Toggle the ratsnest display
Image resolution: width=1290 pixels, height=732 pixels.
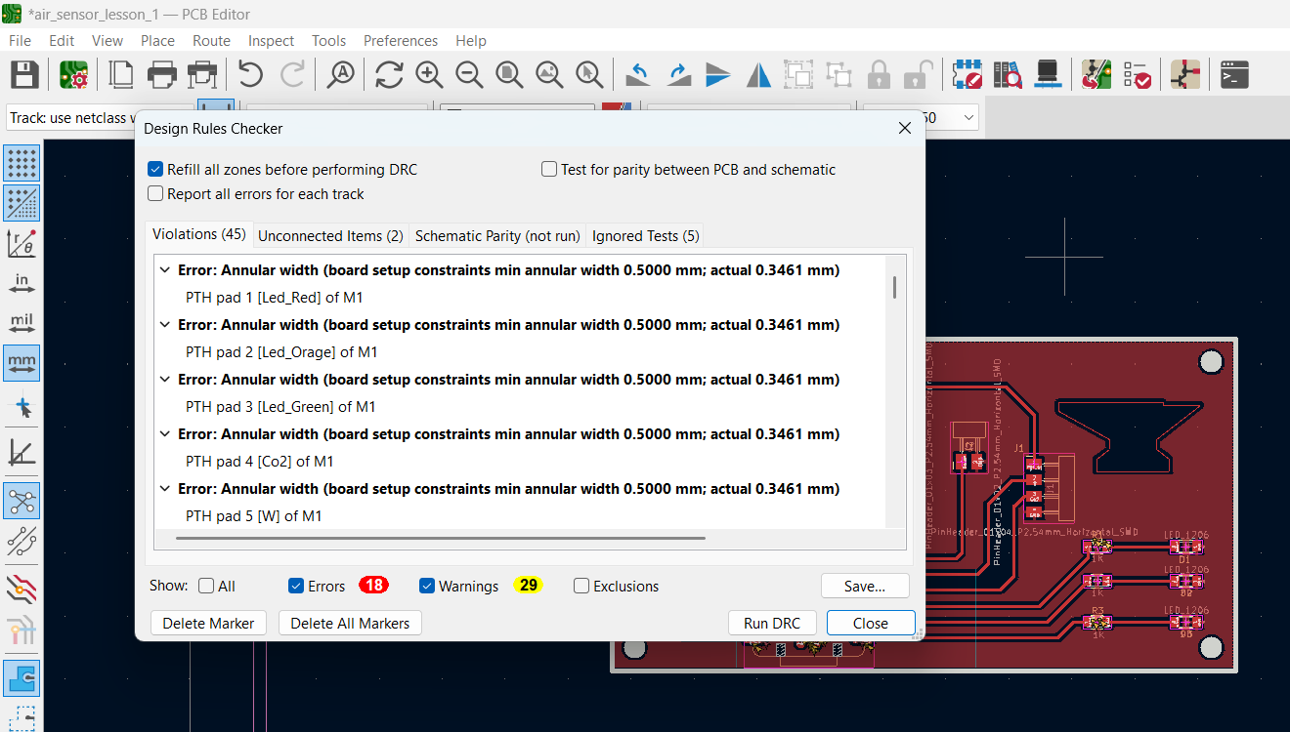pos(21,501)
